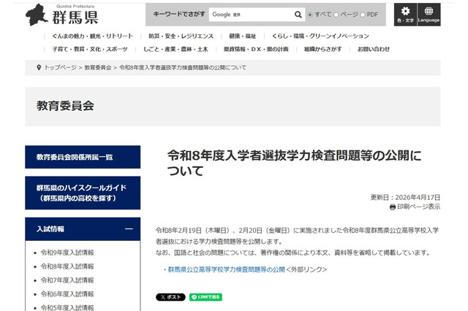The height and width of the screenshot is (311, 468).
Task: Click the X ポスト share button
Action: (170, 297)
